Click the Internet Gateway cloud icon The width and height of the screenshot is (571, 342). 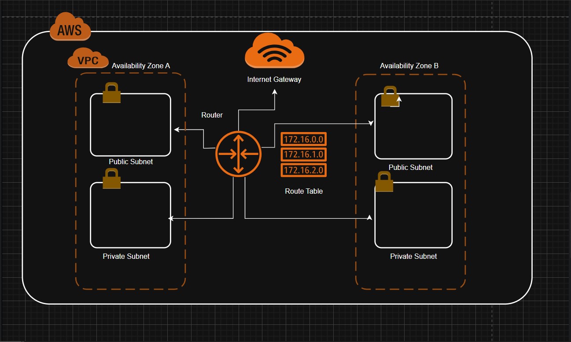[x=274, y=51]
